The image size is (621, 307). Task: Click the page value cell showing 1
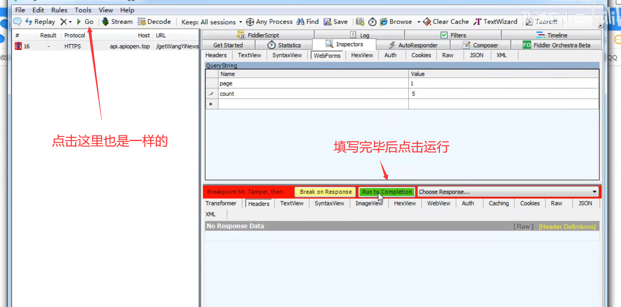click(504, 83)
